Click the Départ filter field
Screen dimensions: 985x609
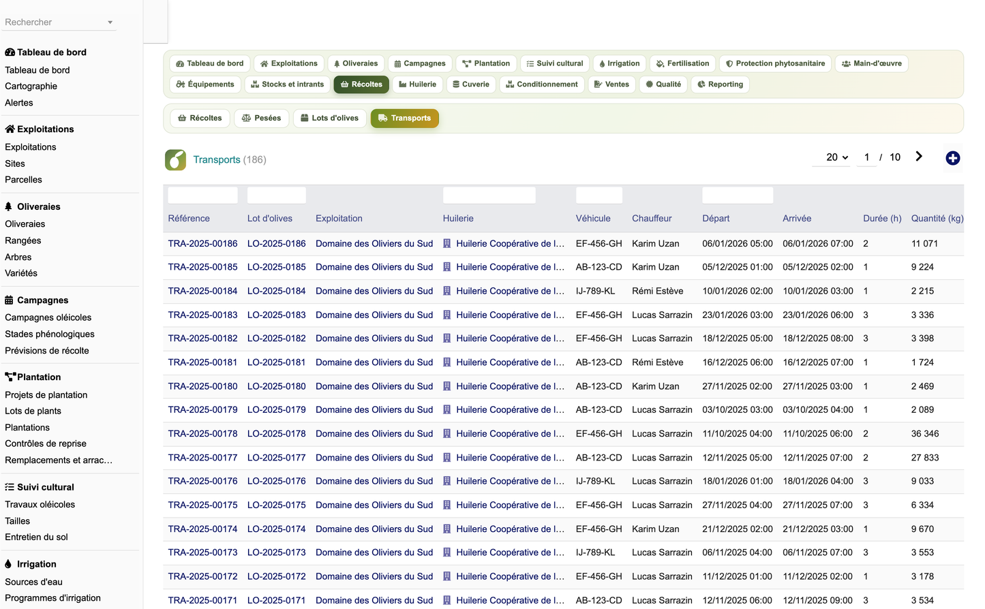tap(738, 196)
